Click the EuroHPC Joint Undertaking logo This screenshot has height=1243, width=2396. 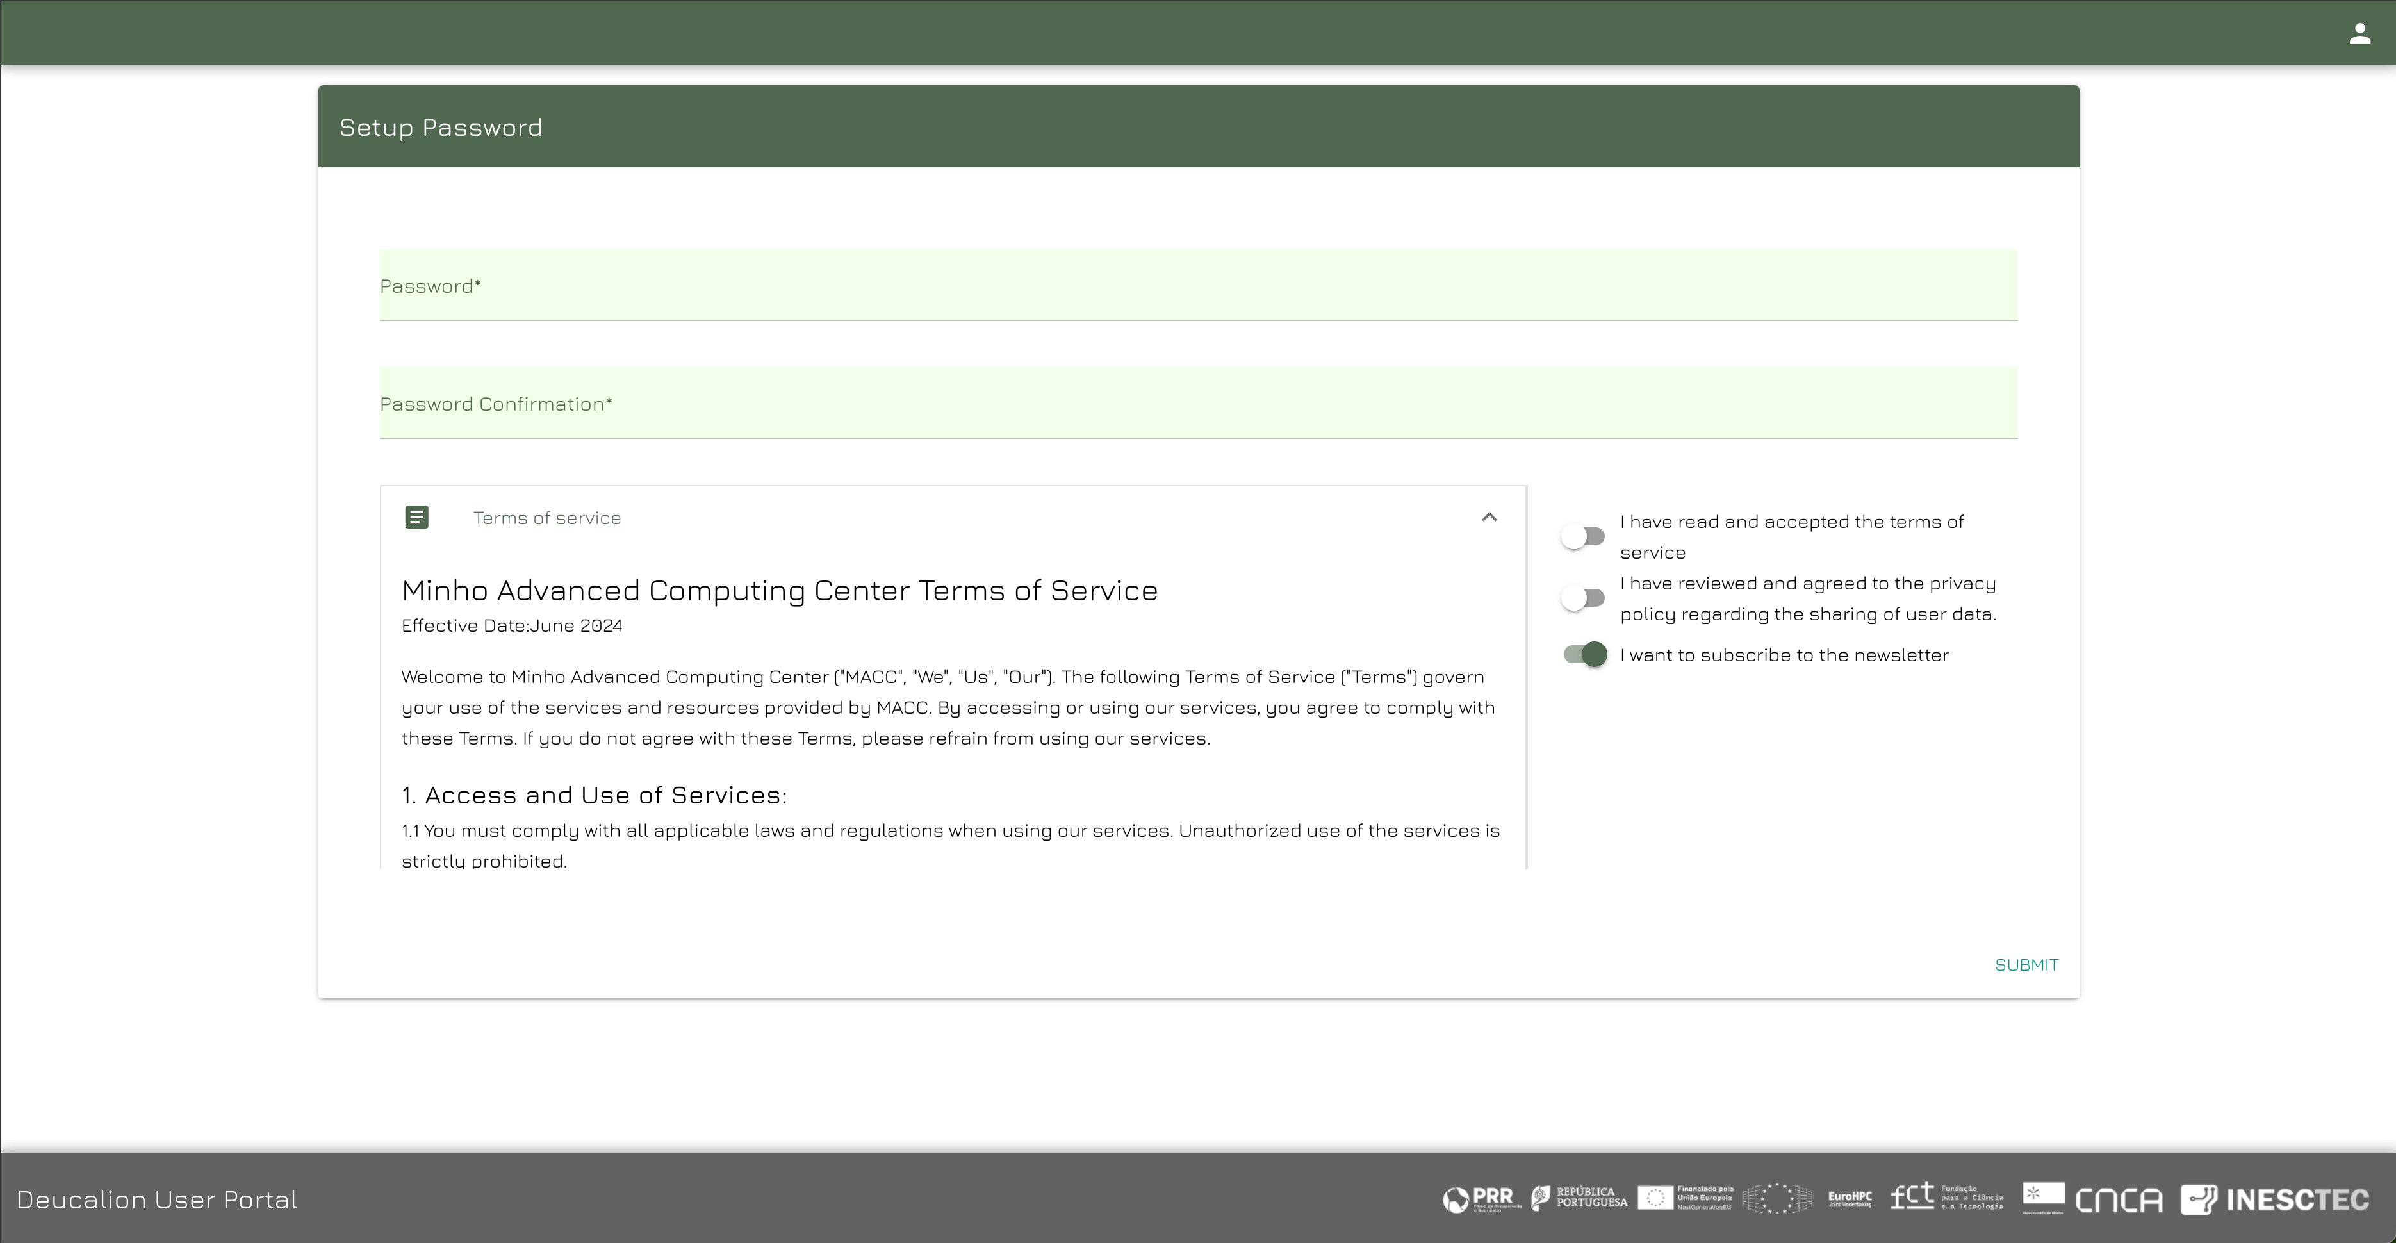click(x=1849, y=1198)
